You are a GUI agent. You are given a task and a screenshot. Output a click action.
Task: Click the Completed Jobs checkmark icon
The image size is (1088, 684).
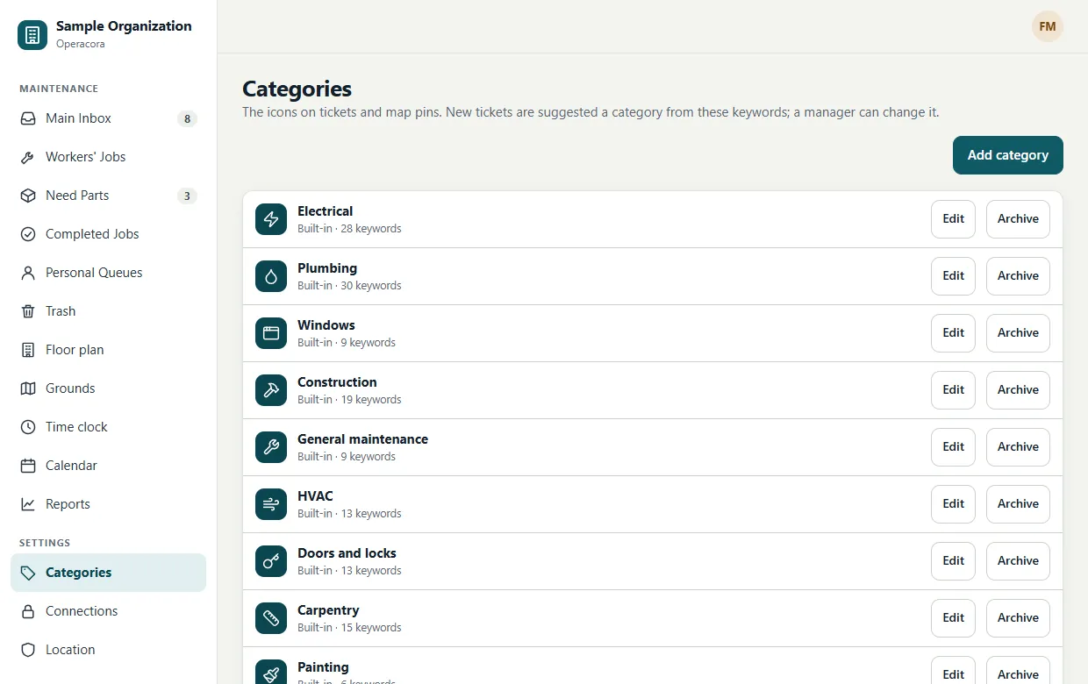28,234
